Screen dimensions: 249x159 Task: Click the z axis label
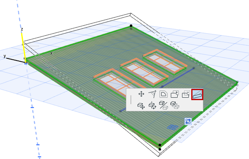tap(22, 29)
